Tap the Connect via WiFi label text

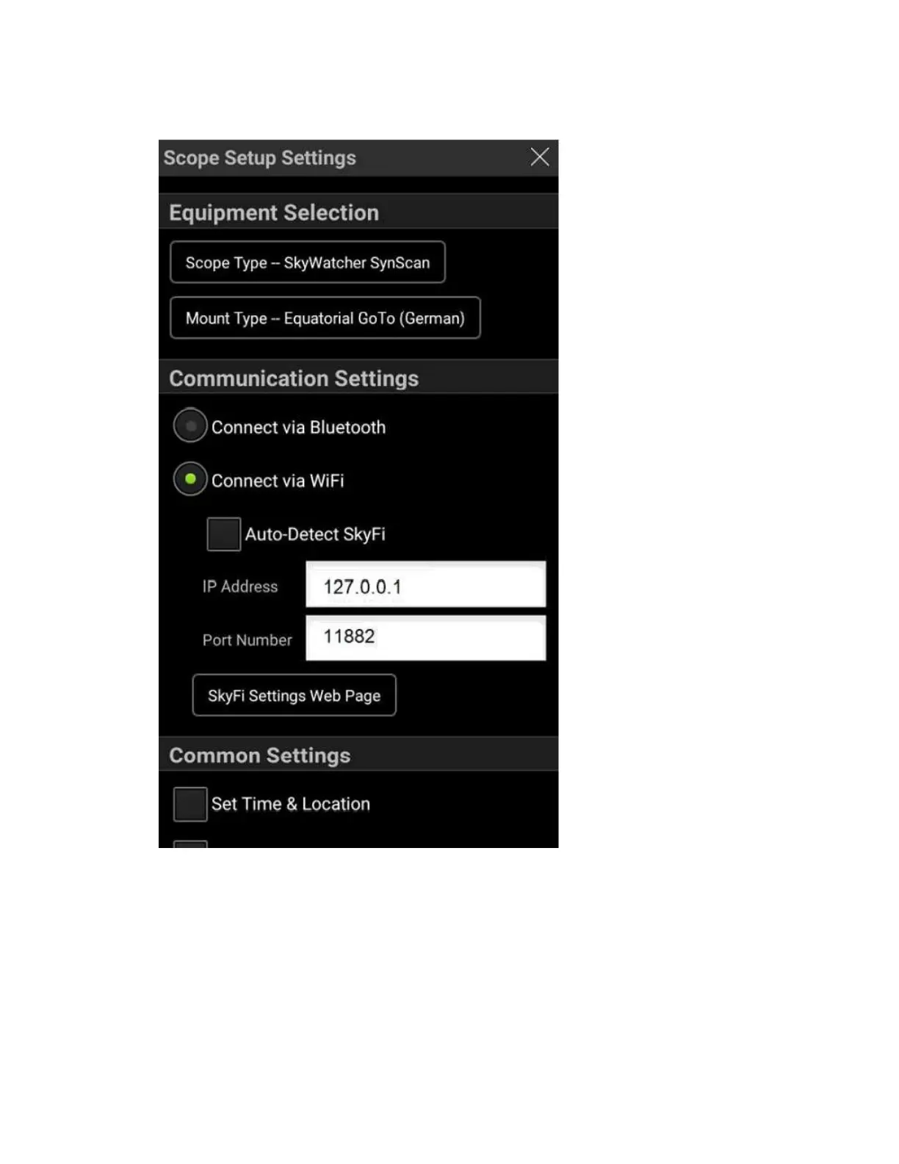click(278, 481)
